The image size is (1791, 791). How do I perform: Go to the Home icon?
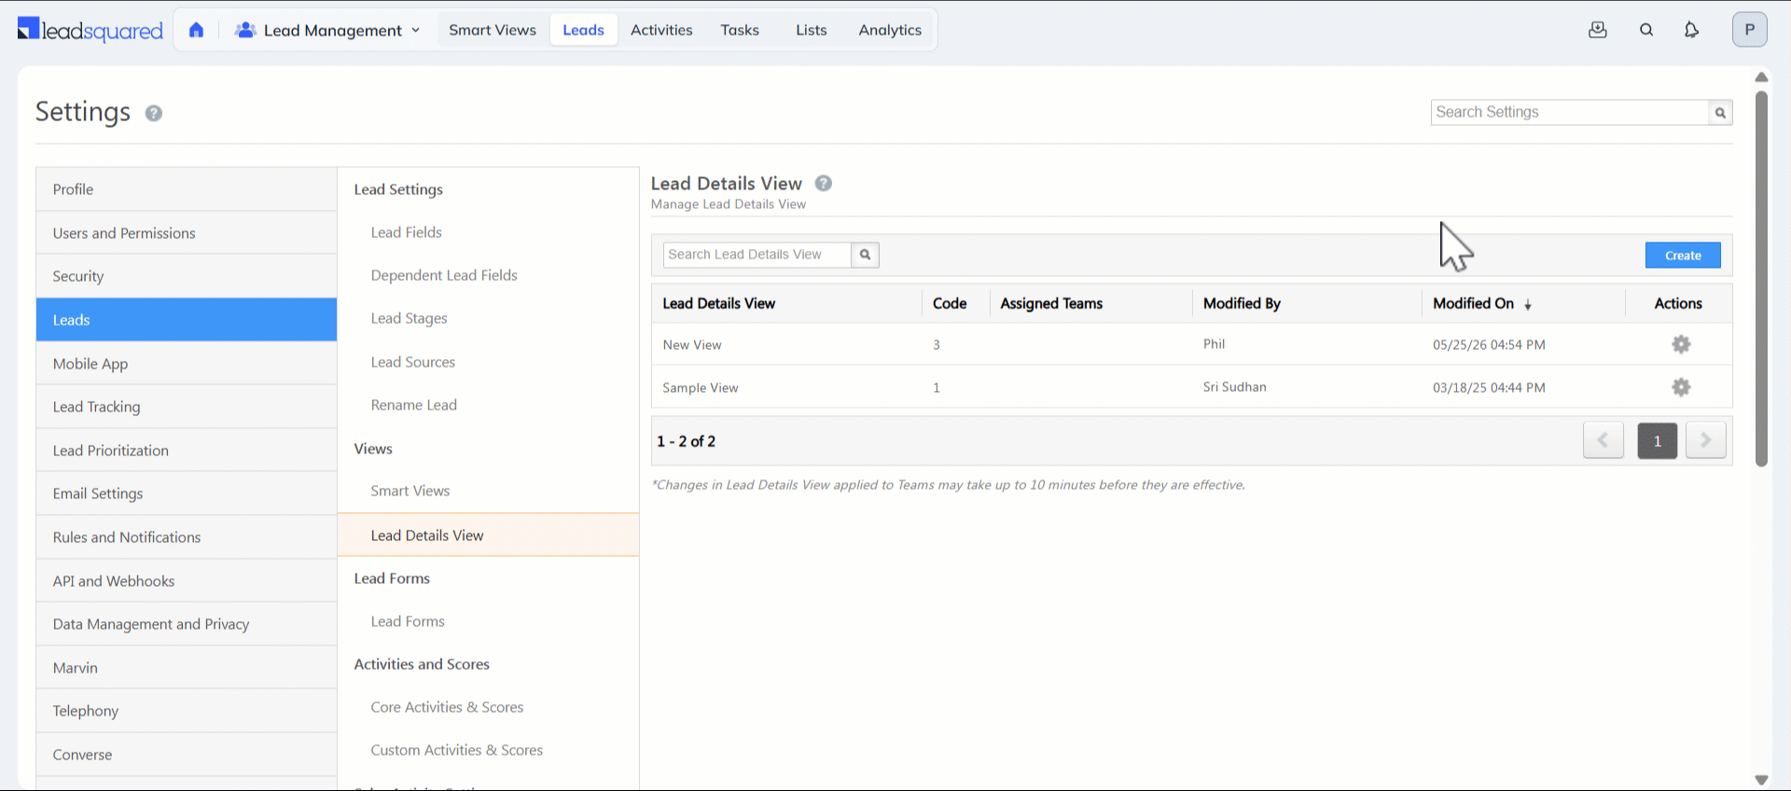(x=196, y=30)
